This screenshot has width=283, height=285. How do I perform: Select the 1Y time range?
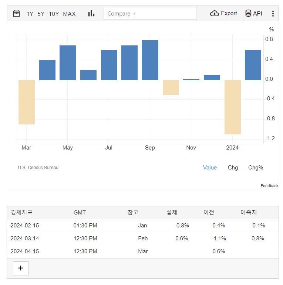tap(30, 14)
